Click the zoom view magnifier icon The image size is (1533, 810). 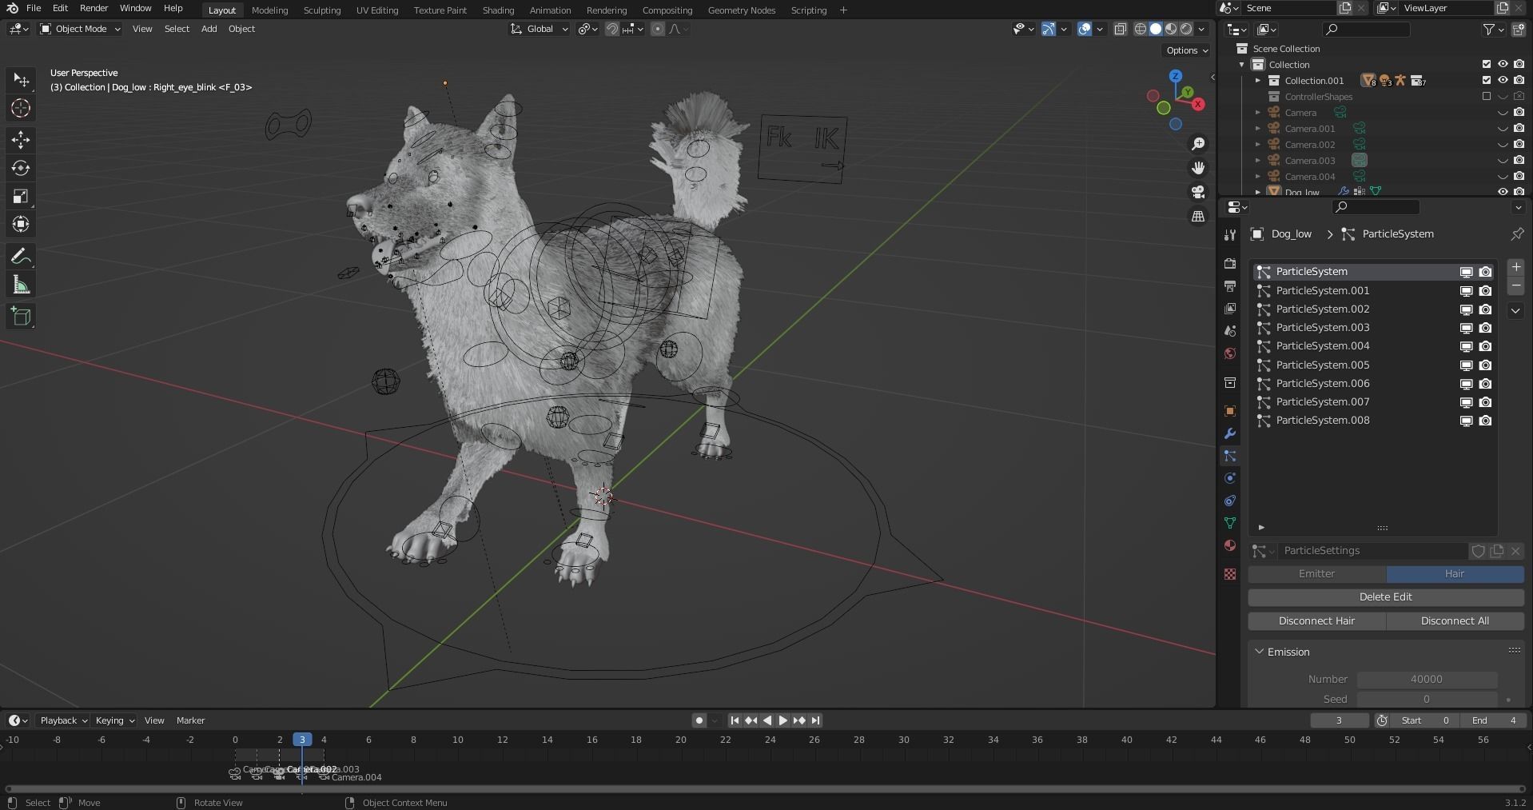pos(1198,144)
